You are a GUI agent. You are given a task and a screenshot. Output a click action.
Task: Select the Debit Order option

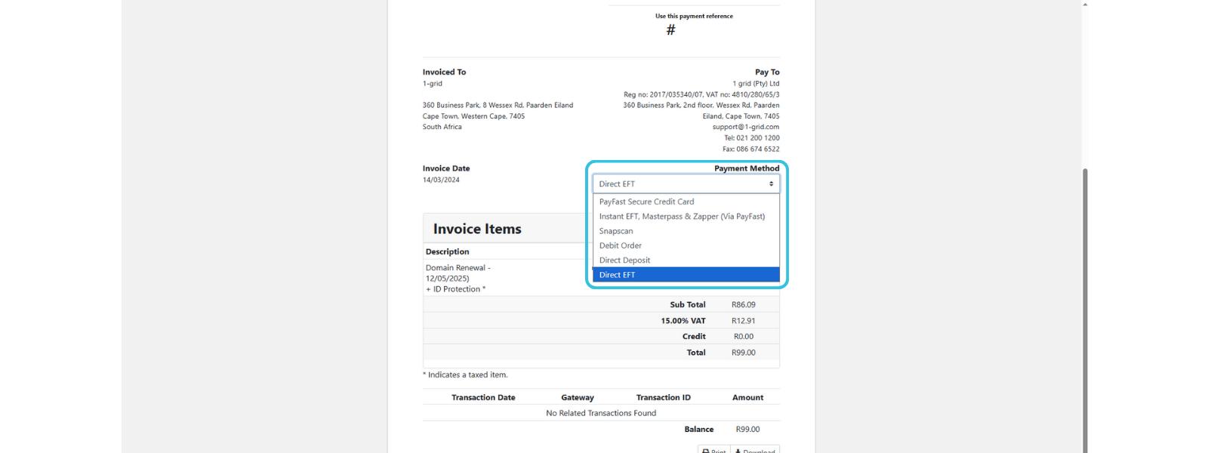coord(621,245)
